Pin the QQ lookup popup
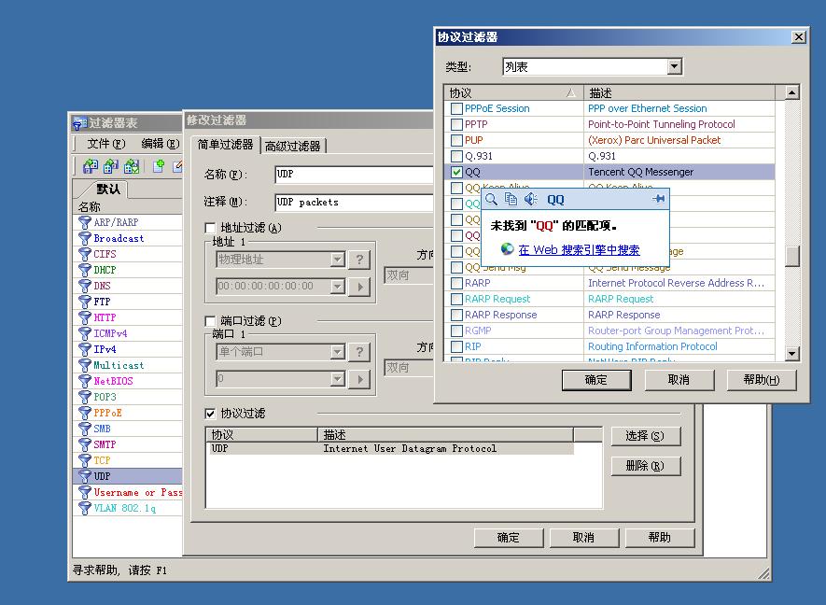 [658, 199]
